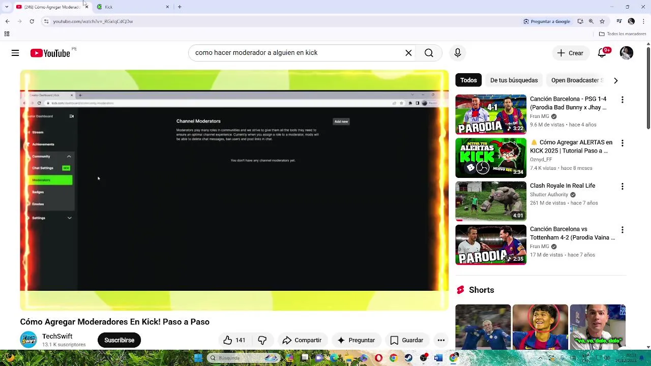Open Canción Barcelona - PSG 1-4 thumbnail
This screenshot has width=651, height=366.
click(491, 114)
